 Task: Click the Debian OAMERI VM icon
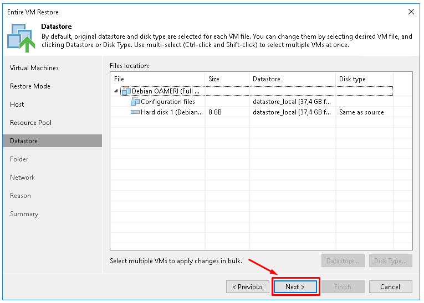click(126, 91)
